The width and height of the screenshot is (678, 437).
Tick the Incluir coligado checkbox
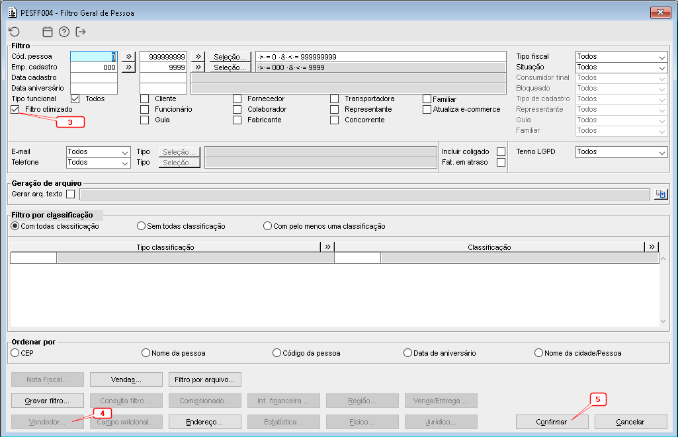(501, 151)
